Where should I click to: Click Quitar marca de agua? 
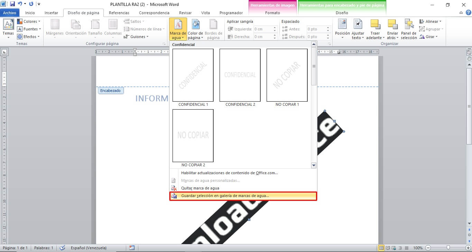(243, 188)
